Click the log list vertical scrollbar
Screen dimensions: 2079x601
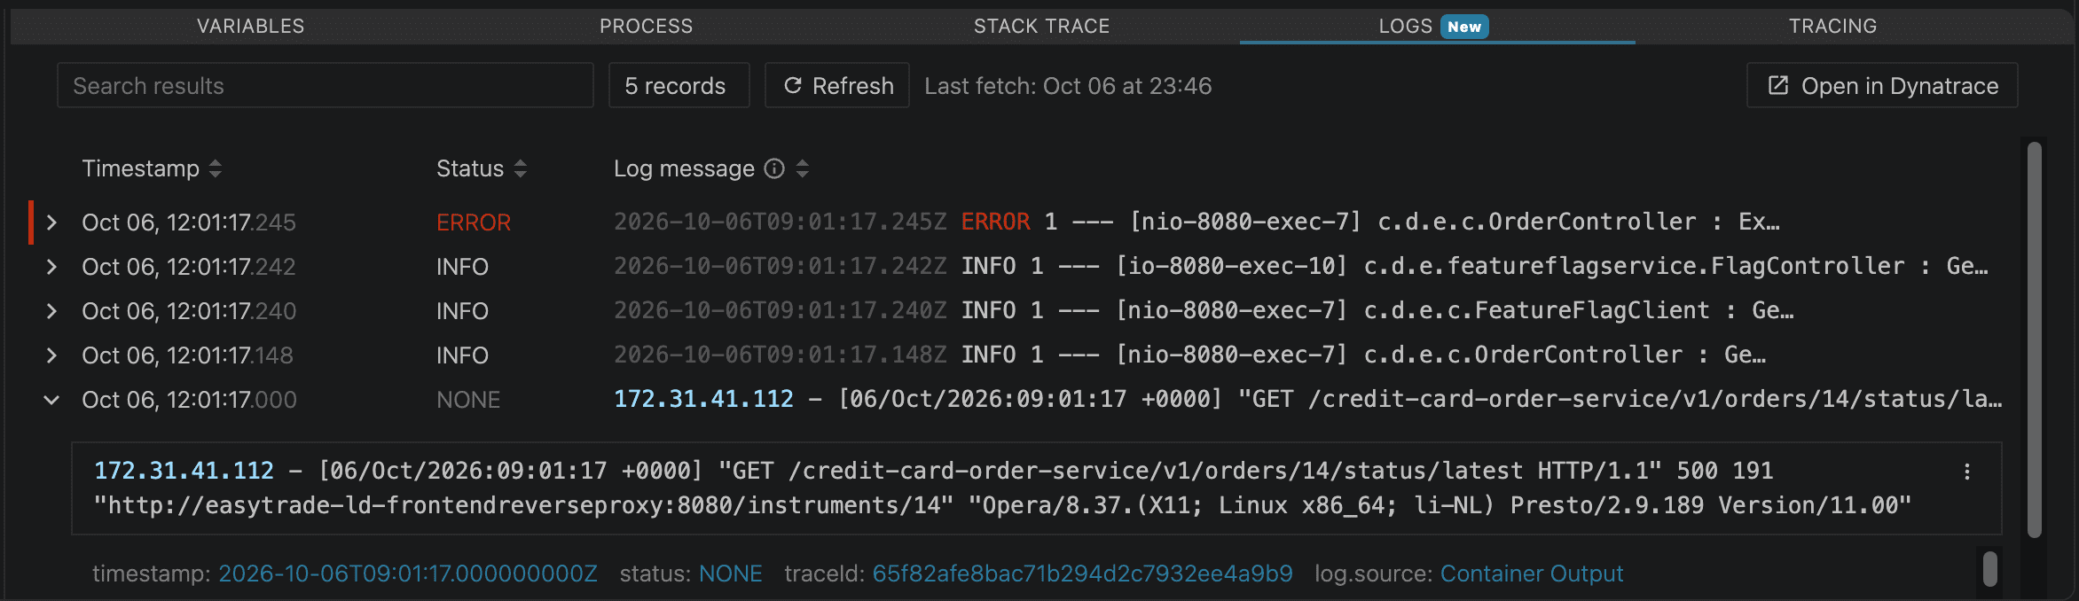coord(2035,340)
